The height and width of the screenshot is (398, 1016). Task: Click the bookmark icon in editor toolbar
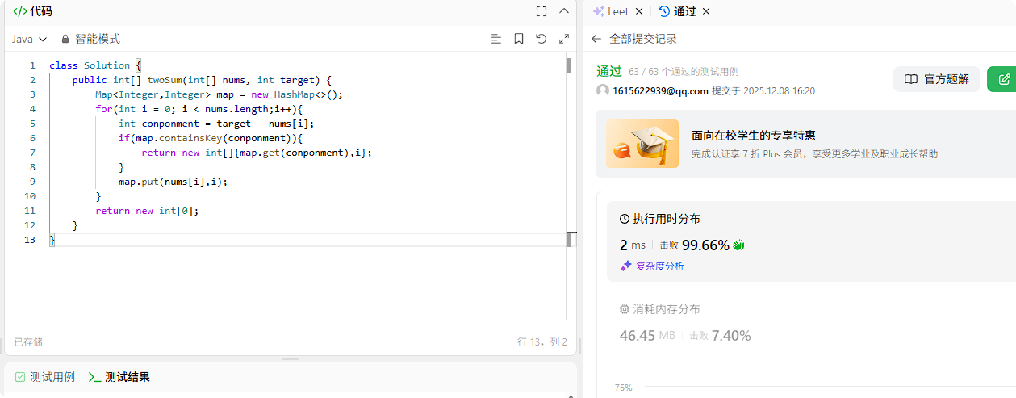pyautogui.click(x=519, y=39)
